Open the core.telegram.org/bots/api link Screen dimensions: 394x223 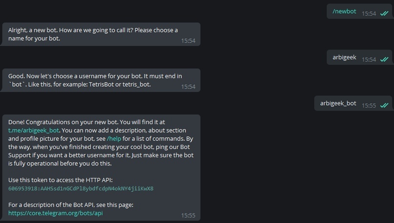pyautogui.click(x=56, y=213)
